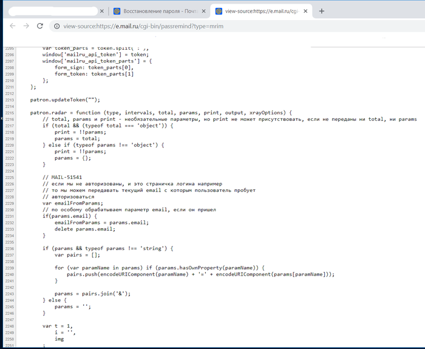Click line number 2215 in the gutter
425x349 pixels.
[x=8, y=112]
